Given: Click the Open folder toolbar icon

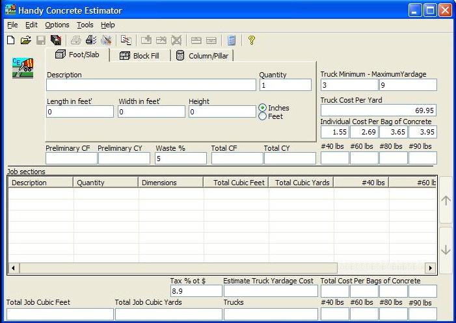Looking at the screenshot, I should click(25, 40).
